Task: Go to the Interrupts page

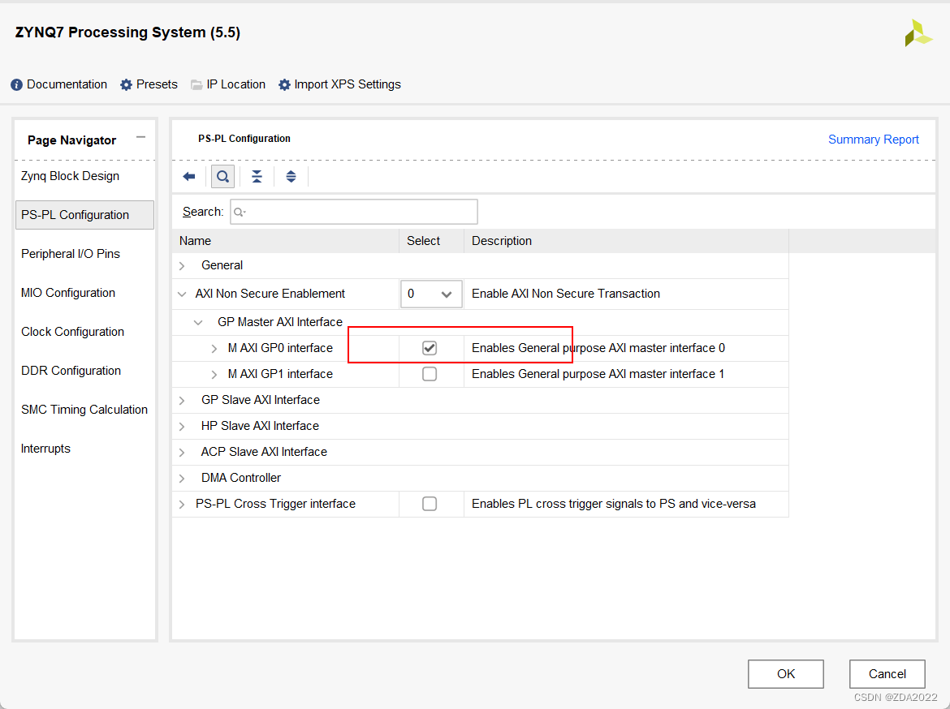Action: [45, 449]
